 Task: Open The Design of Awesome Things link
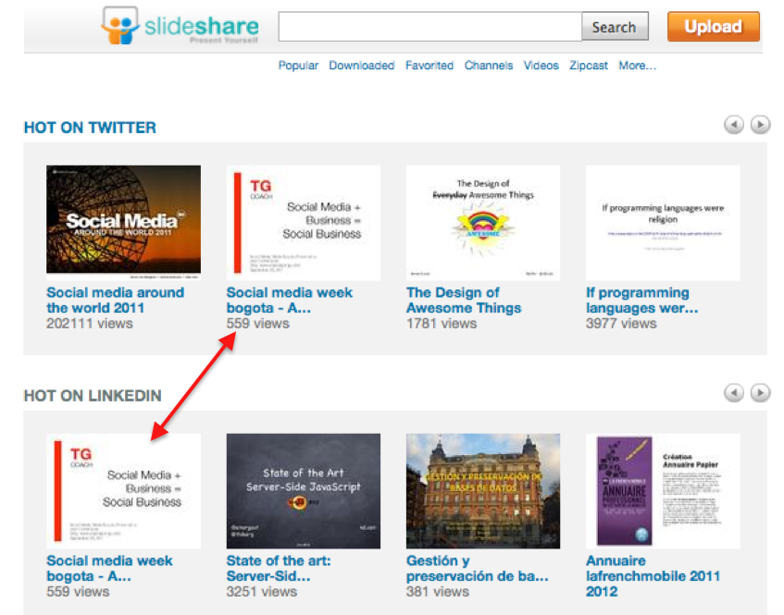click(x=463, y=301)
